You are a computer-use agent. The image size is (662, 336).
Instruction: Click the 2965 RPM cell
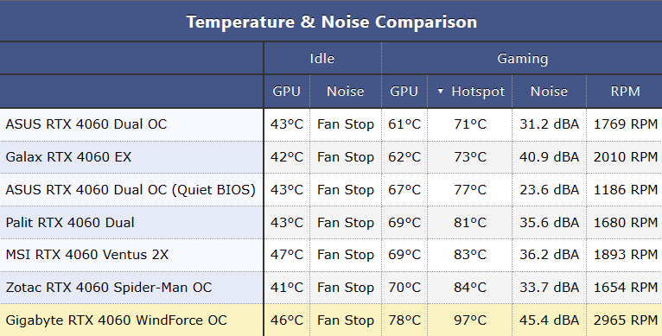625,320
